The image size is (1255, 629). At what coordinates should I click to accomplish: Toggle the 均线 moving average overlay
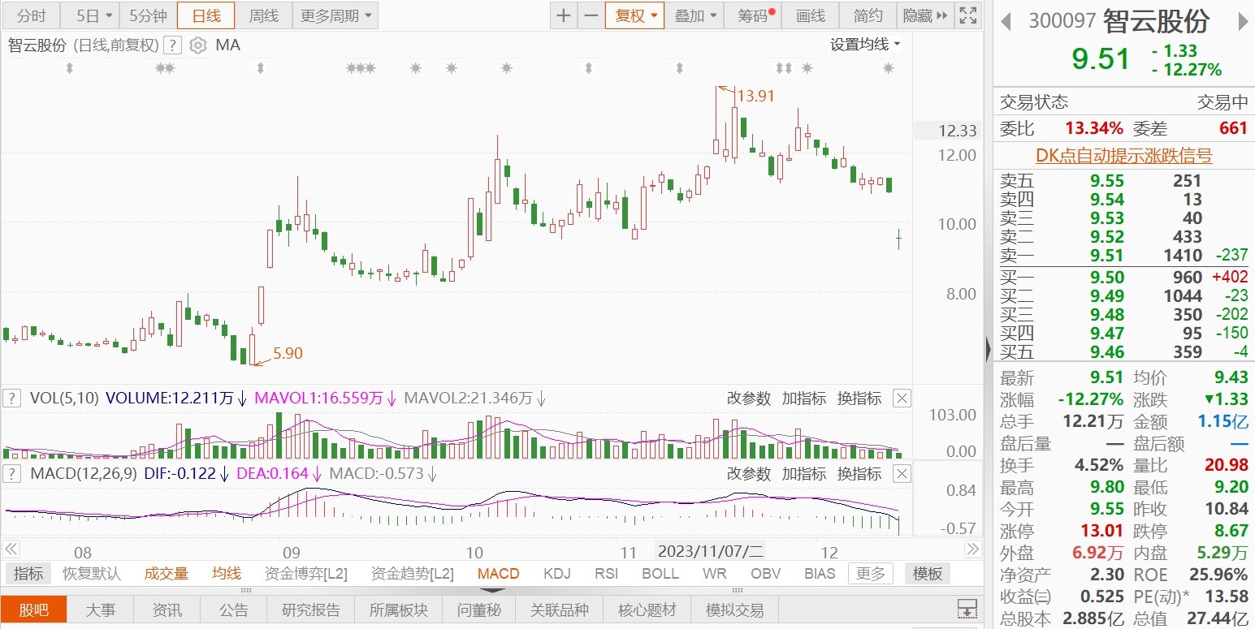pyautogui.click(x=227, y=574)
